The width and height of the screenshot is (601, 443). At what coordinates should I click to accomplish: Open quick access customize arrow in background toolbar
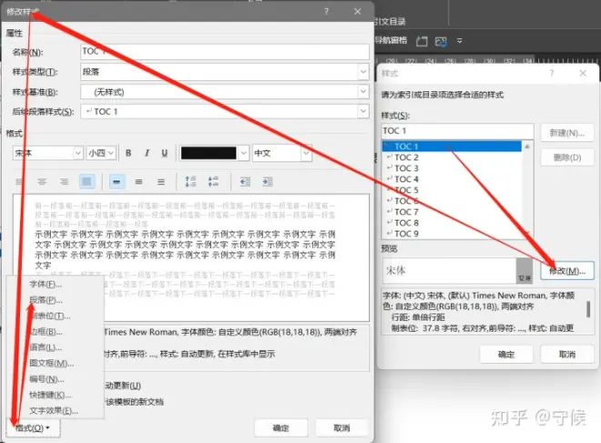point(459,41)
